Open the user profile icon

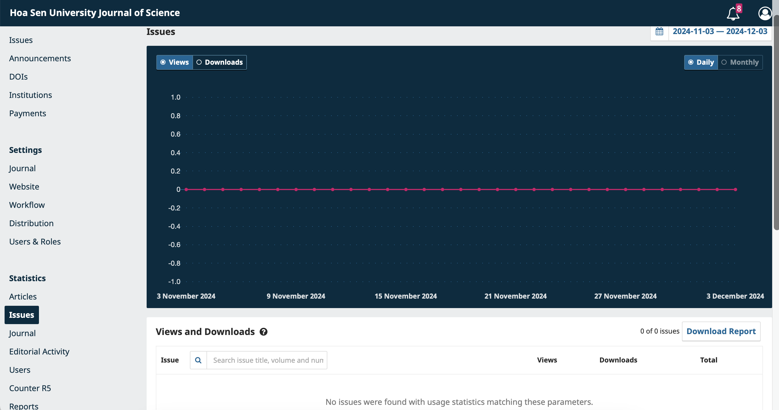point(764,14)
